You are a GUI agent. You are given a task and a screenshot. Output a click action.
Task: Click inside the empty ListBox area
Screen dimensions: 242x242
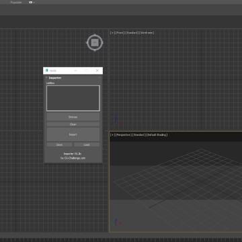pos(73,98)
